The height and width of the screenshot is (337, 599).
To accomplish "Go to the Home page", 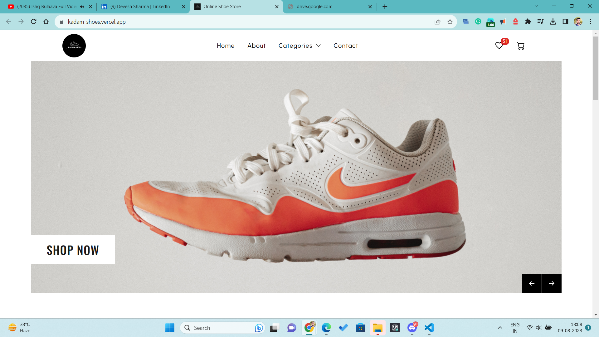I will 226,46.
